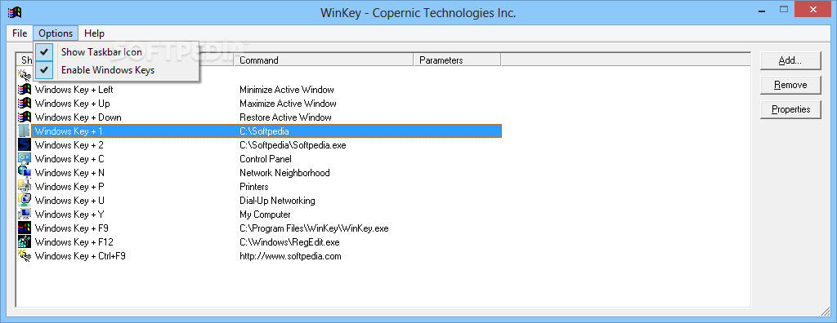
Task: Click the WinKey app icon in title bar
Action: pos(14,12)
